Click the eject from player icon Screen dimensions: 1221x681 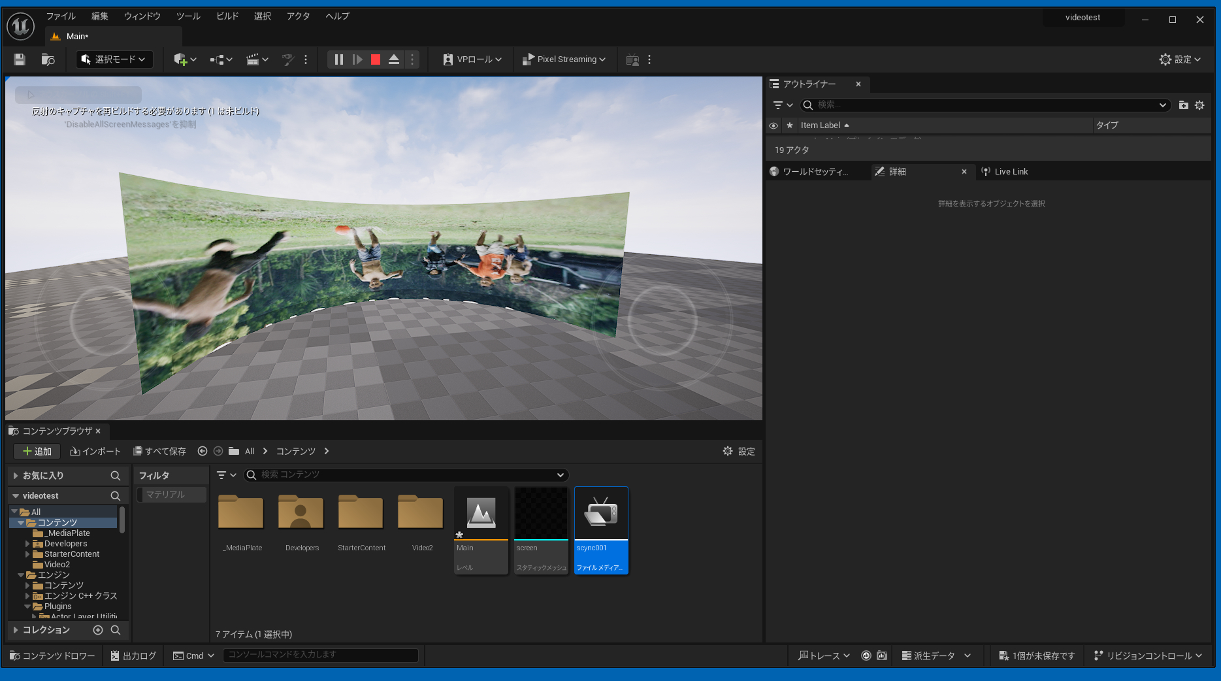click(394, 59)
